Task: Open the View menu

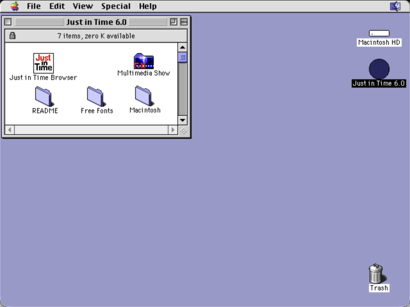Action: tap(83, 6)
